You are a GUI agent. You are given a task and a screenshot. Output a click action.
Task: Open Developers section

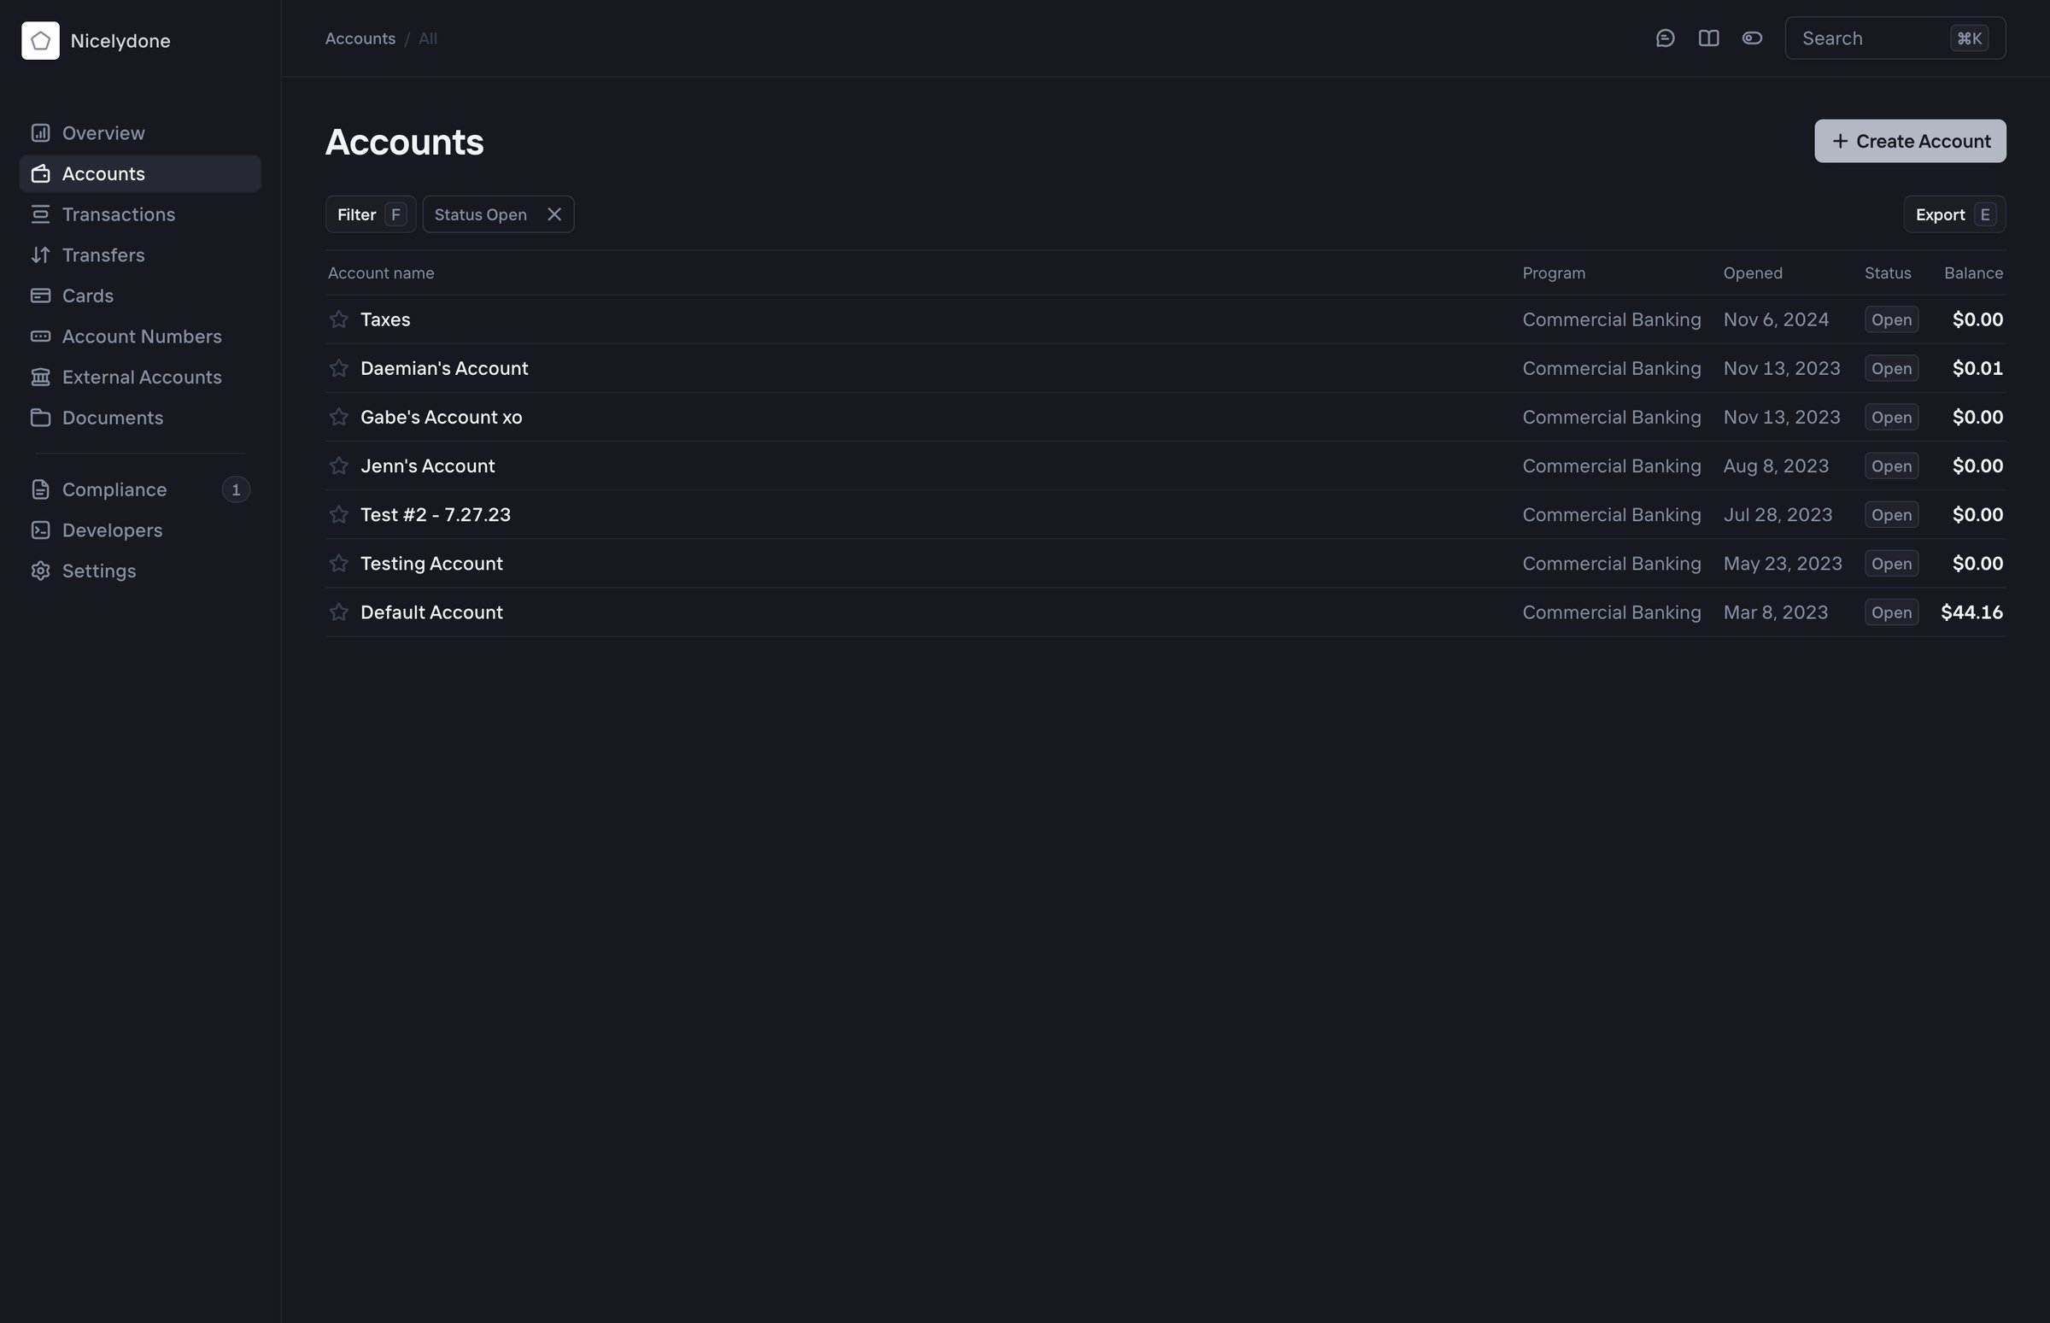(x=140, y=530)
